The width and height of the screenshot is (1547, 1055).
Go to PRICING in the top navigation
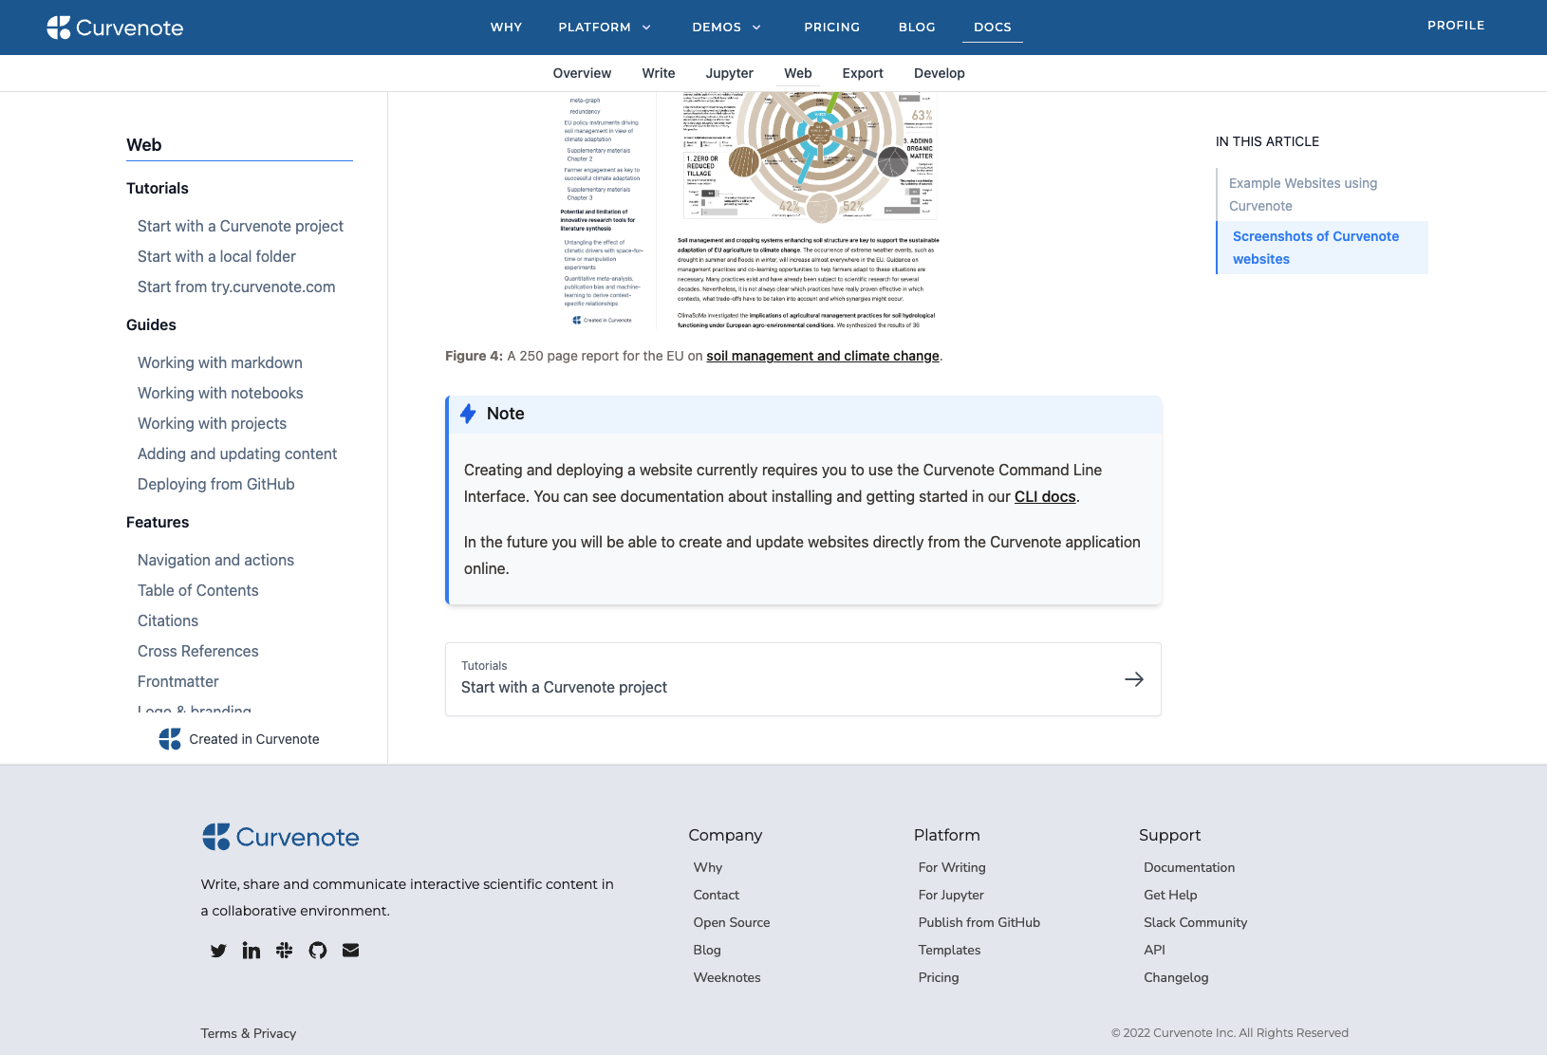tap(831, 27)
